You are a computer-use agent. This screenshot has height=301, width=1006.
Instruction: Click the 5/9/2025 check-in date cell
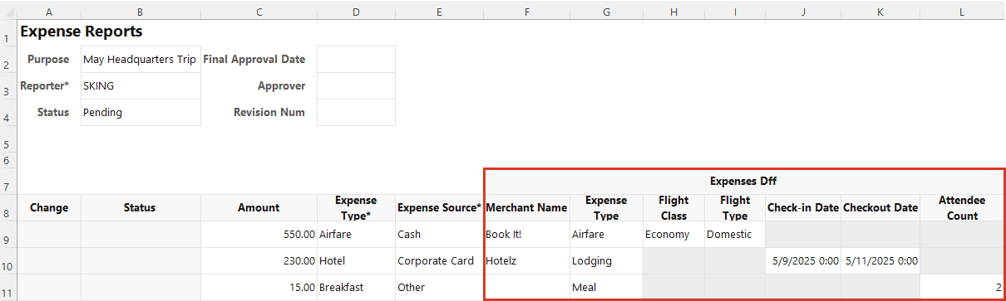pos(803,261)
